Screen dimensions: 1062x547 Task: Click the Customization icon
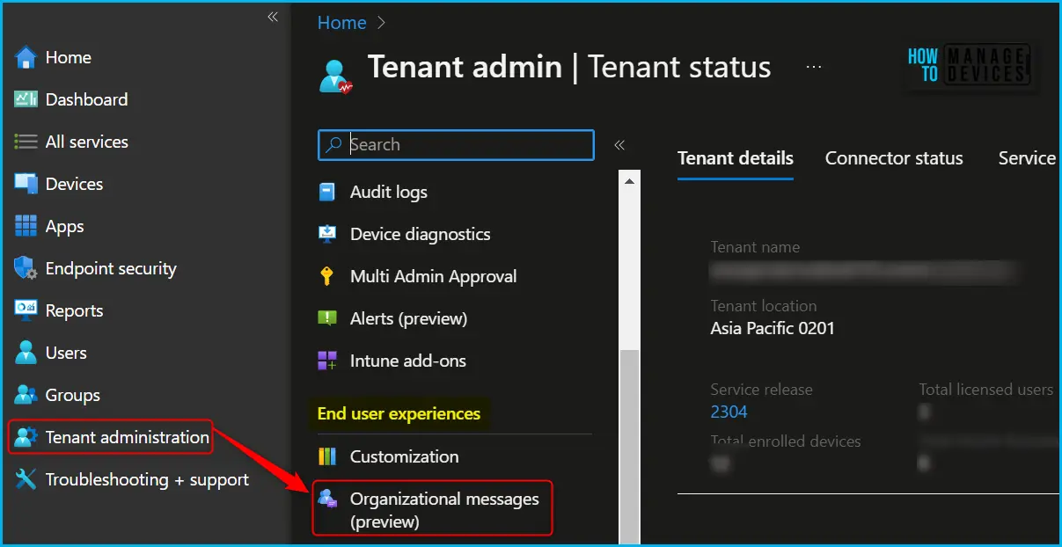[327, 456]
